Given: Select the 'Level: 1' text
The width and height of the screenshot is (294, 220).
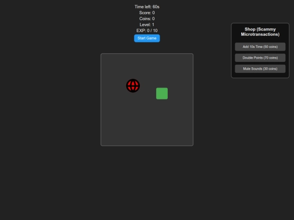Looking at the screenshot, I should (x=147, y=24).
